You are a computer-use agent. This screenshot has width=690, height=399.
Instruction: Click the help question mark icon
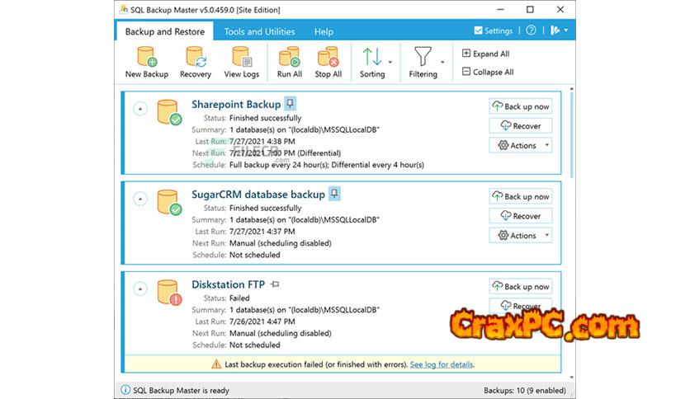(x=532, y=31)
